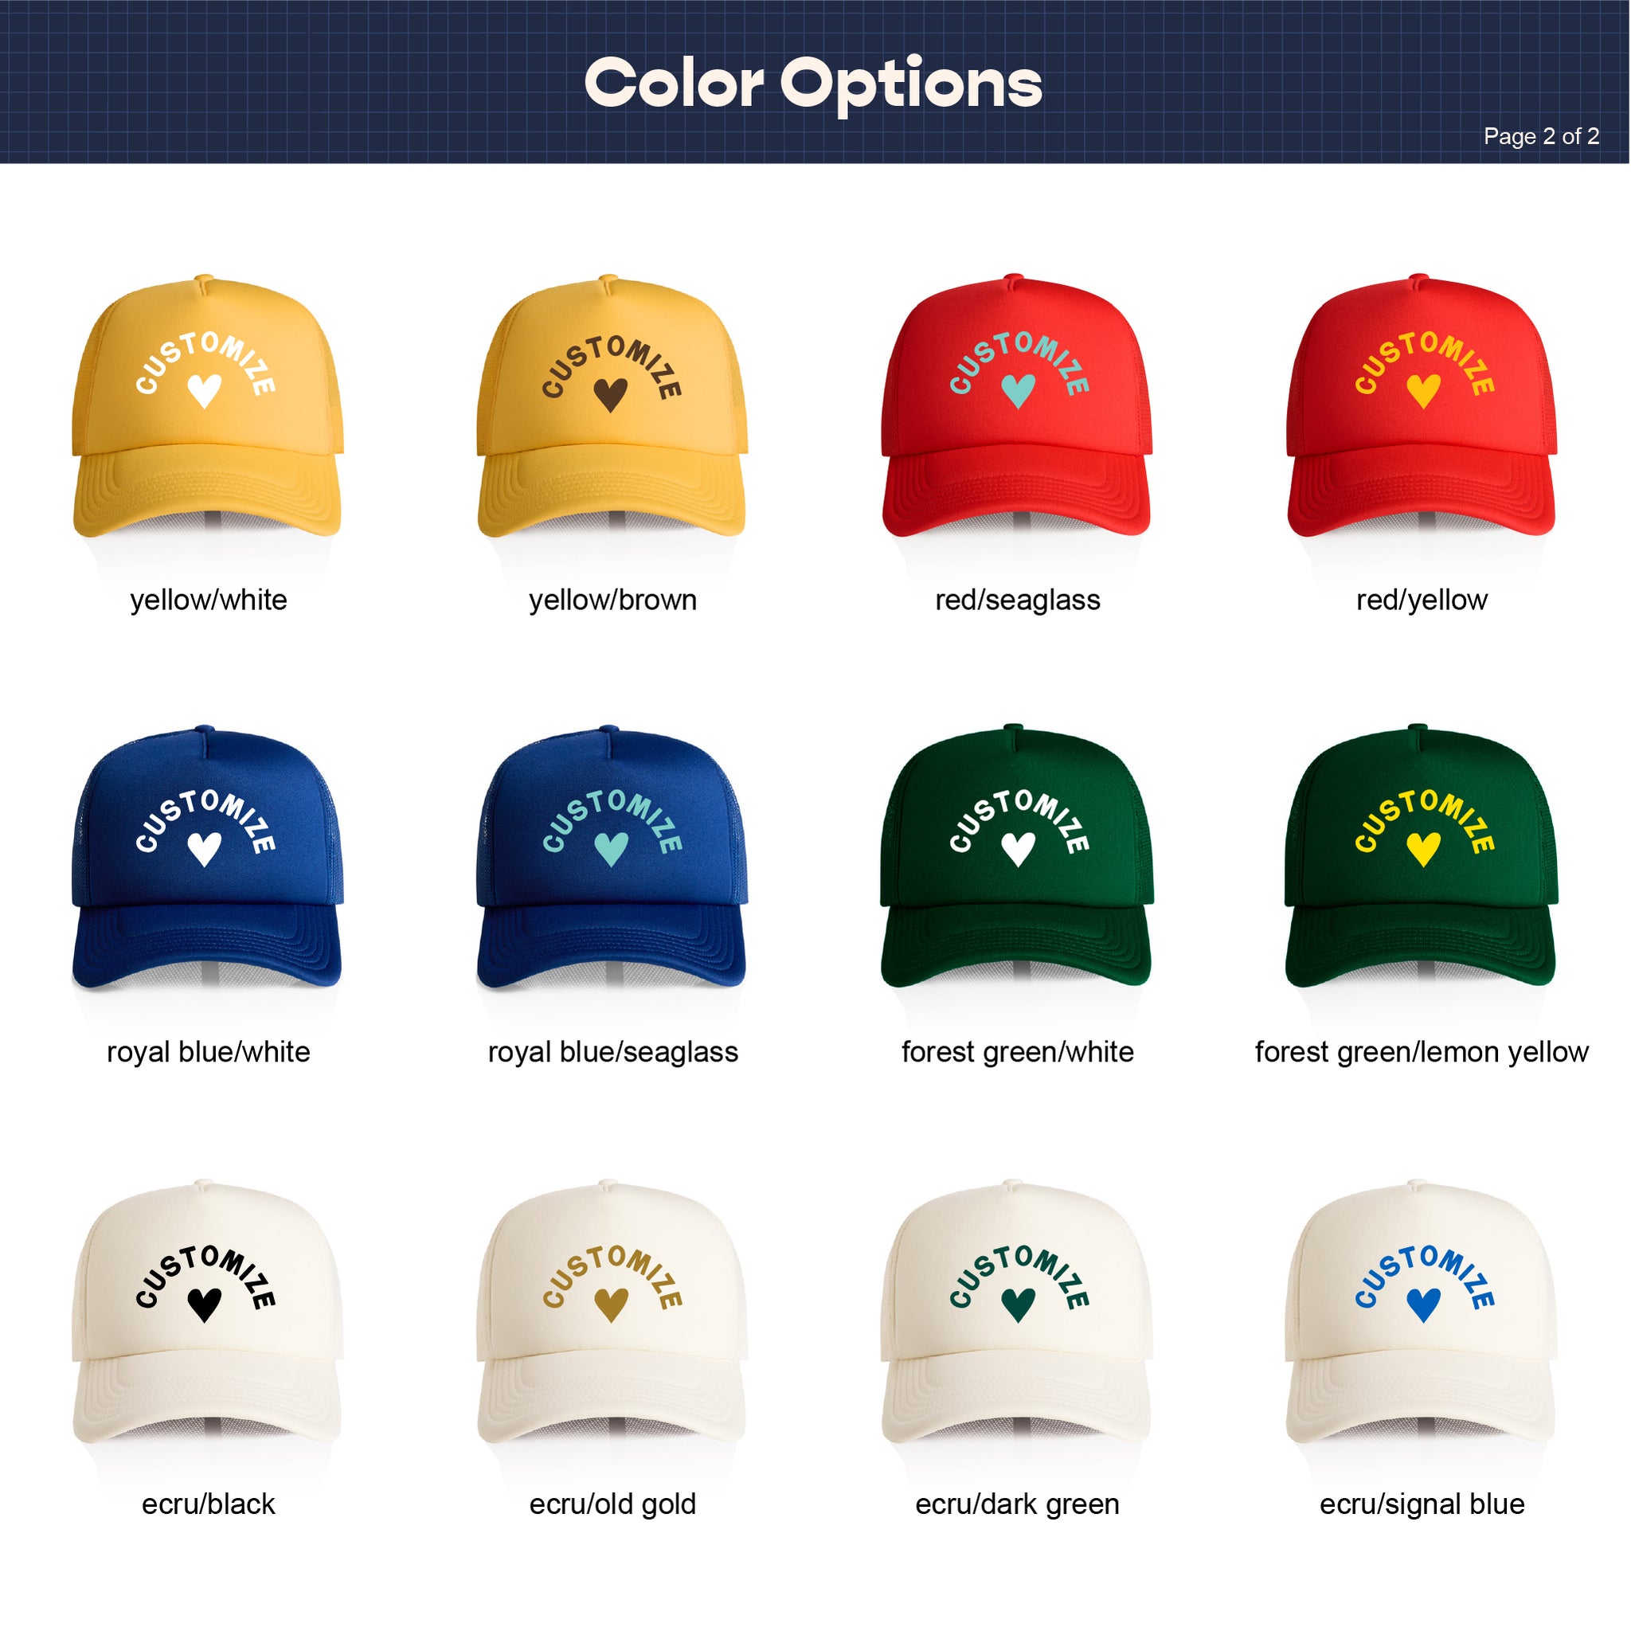Viewport: 1631px width, 1631px height.
Task: Pick the forest green/lemon yellow hat
Action: (1422, 856)
